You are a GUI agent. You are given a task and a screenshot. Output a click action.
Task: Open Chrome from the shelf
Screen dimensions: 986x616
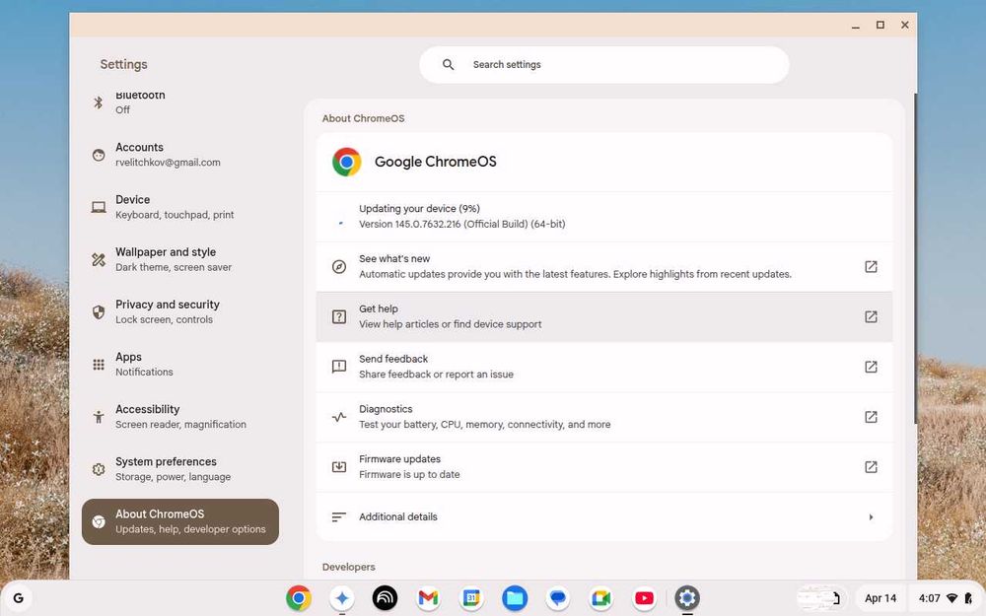tap(299, 598)
